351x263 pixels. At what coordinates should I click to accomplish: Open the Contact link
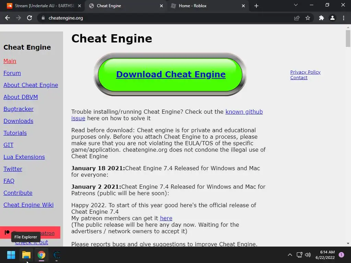coord(299,78)
